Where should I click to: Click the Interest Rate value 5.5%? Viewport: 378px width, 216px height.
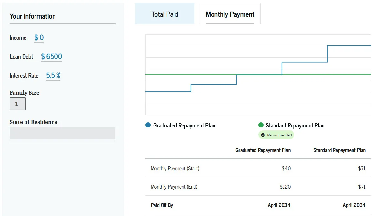point(53,75)
